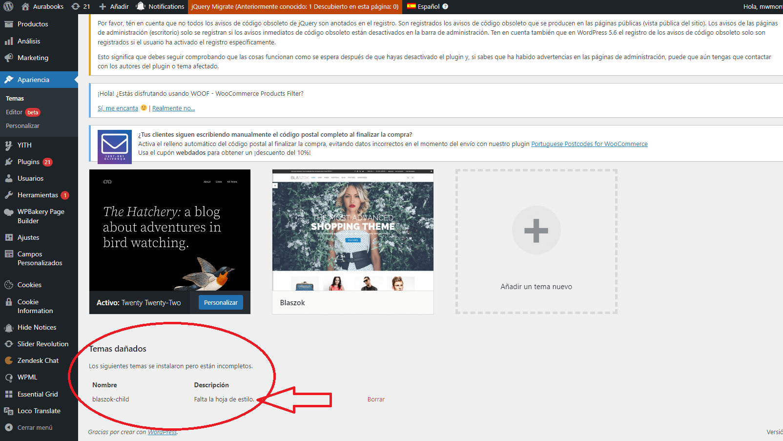Viewport: 783px width, 441px height.
Task: Click the Ajustes settings icon
Action: (x=9, y=237)
